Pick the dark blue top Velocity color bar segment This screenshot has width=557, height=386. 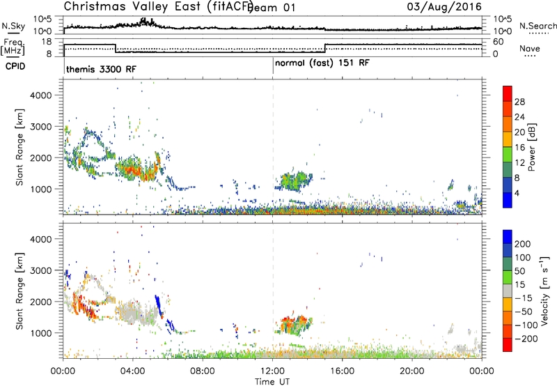click(x=508, y=237)
